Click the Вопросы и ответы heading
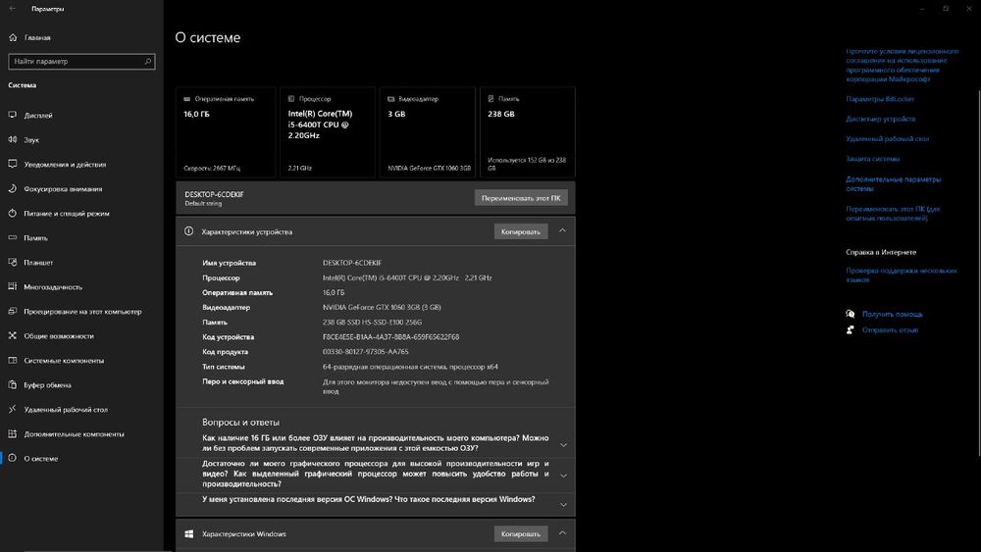981x552 pixels. (241, 423)
